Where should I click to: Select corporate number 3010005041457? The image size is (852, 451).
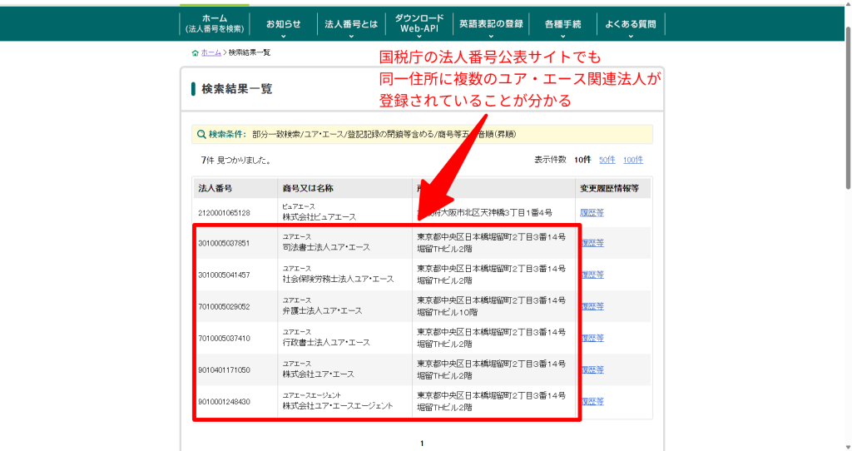[224, 275]
